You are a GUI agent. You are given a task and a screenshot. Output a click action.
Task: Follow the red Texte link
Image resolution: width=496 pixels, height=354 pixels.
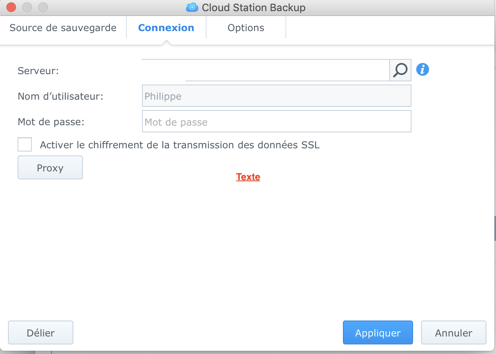(x=248, y=177)
